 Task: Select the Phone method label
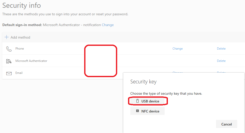(x=20, y=49)
